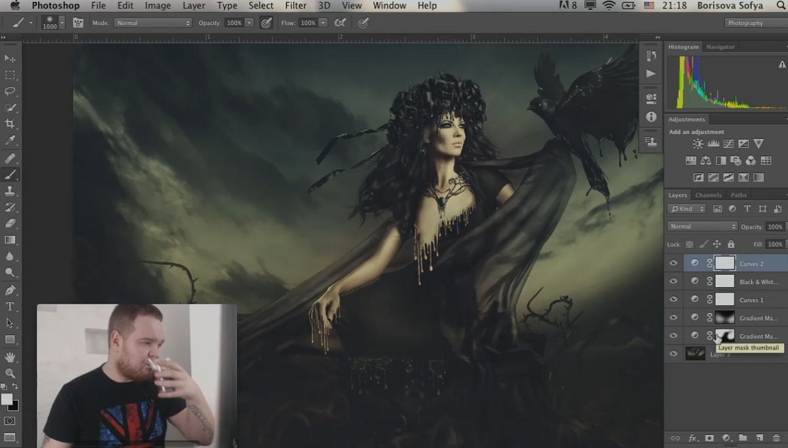Switch to the Channels tab
Image resolution: width=788 pixels, height=448 pixels.
coord(709,195)
